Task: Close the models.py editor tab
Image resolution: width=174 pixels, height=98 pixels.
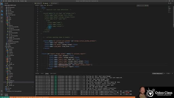Action: click(x=41, y=3)
